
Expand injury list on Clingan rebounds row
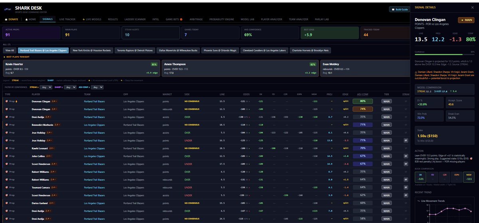55,109
